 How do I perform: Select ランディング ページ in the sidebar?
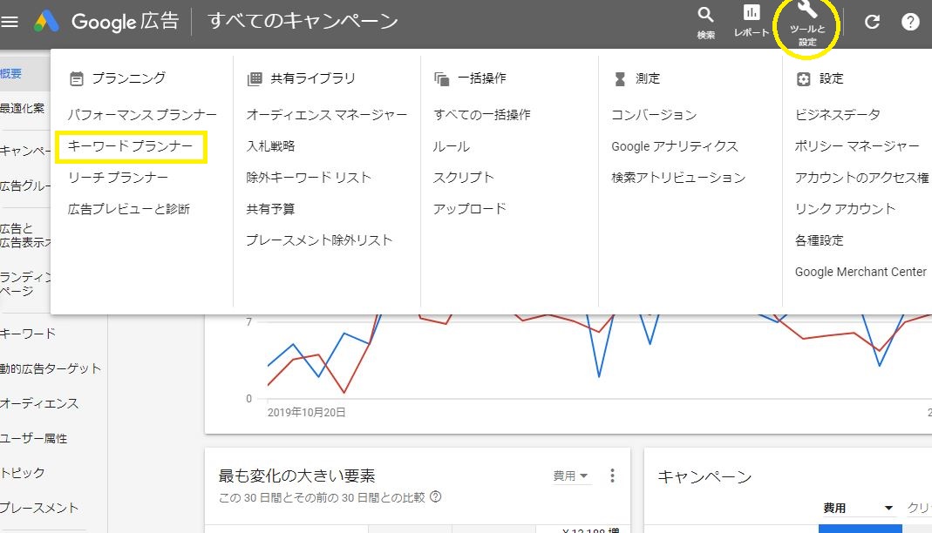[x=25, y=284]
